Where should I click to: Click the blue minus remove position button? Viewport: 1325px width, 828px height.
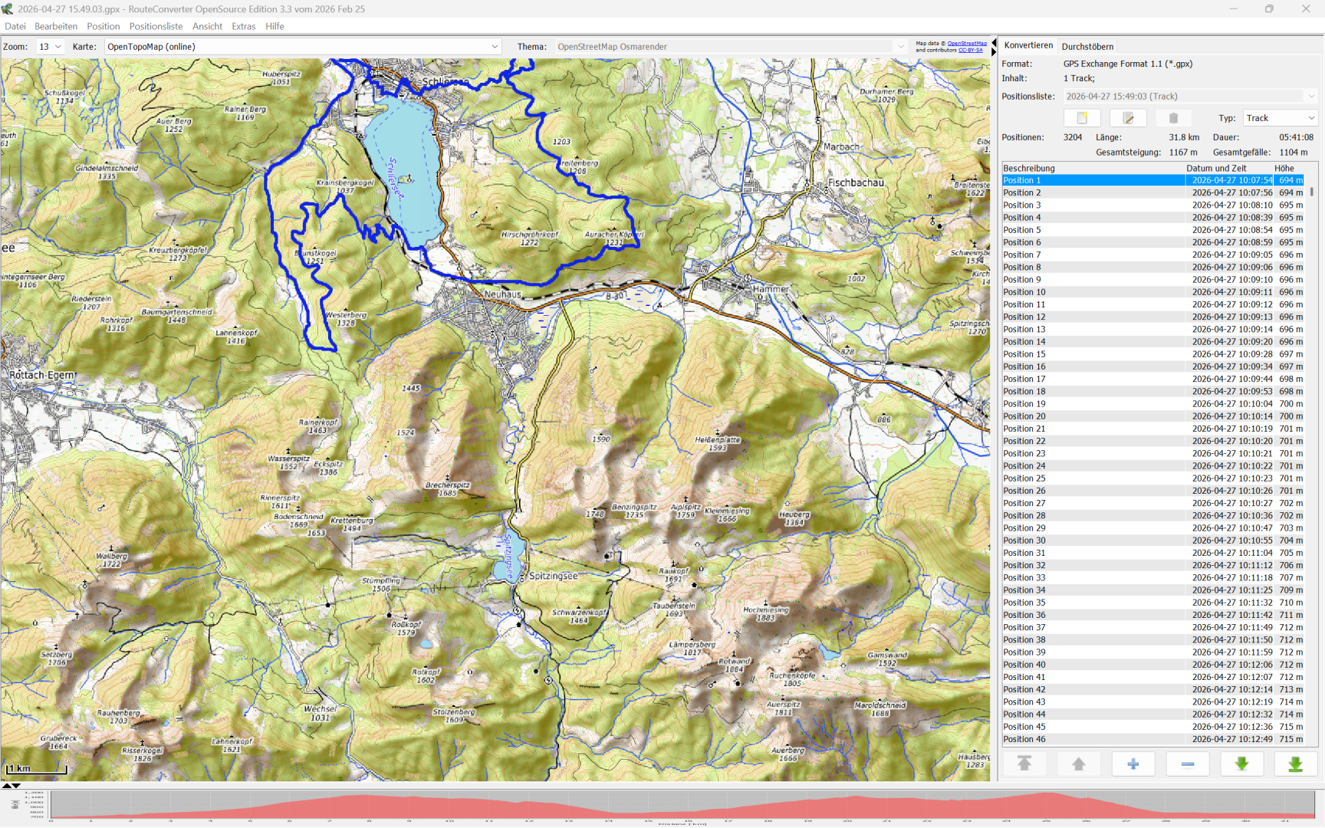click(x=1187, y=764)
